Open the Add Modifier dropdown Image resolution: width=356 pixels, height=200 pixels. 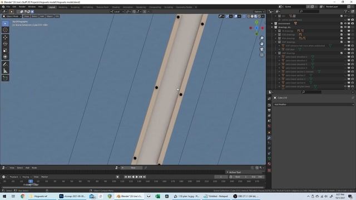click(314, 104)
